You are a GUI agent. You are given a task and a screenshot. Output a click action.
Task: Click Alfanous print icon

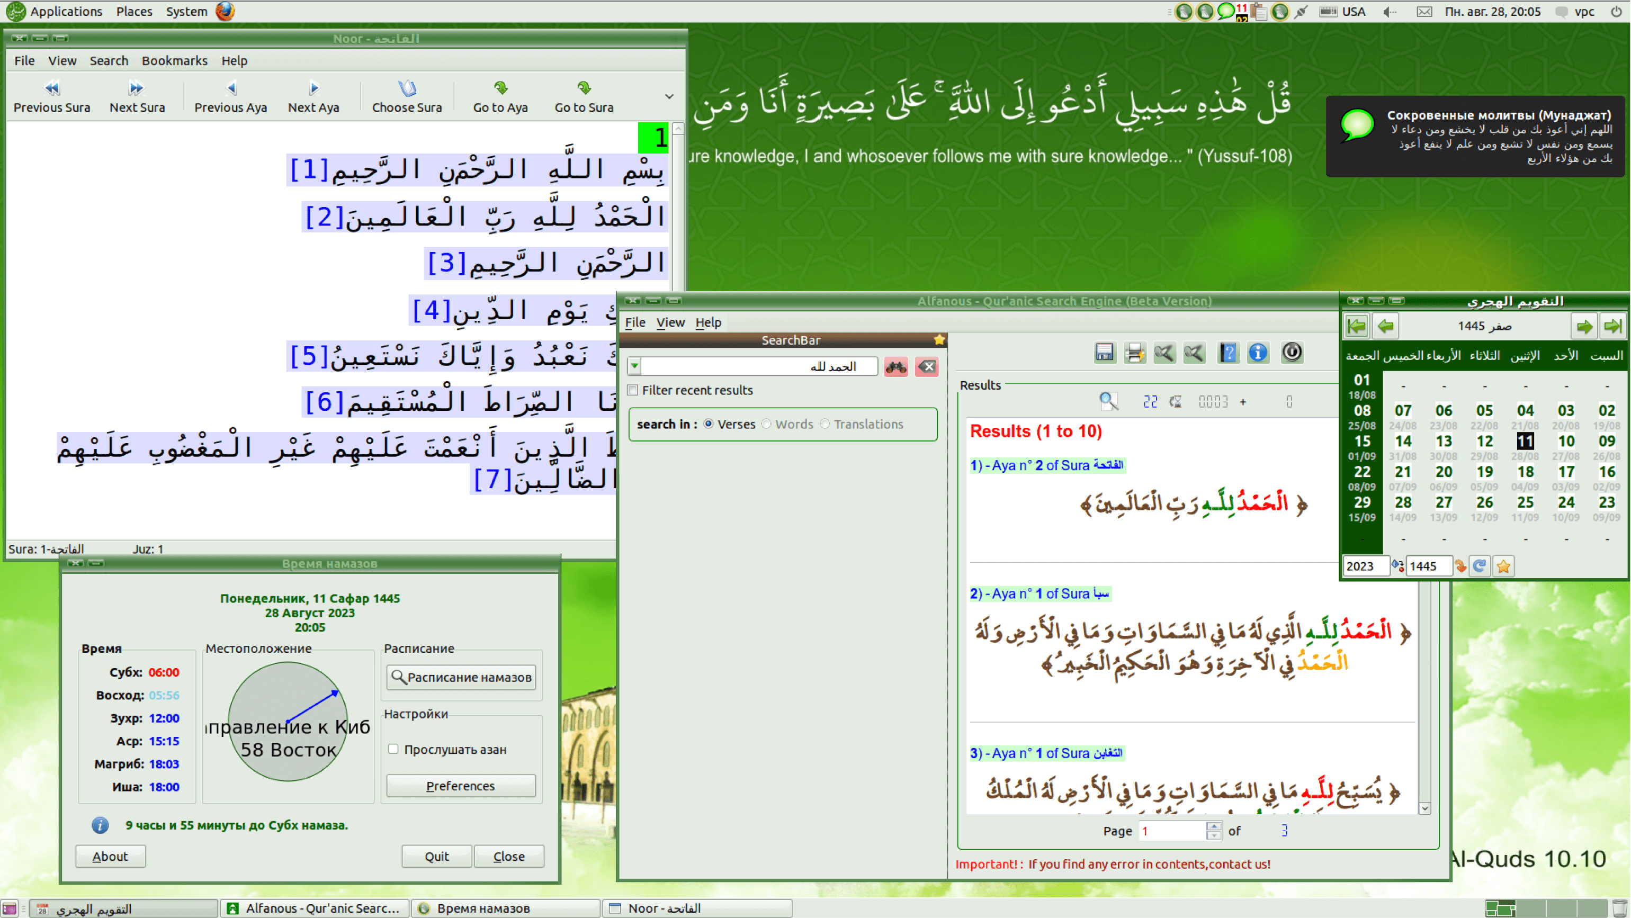[x=1135, y=353]
